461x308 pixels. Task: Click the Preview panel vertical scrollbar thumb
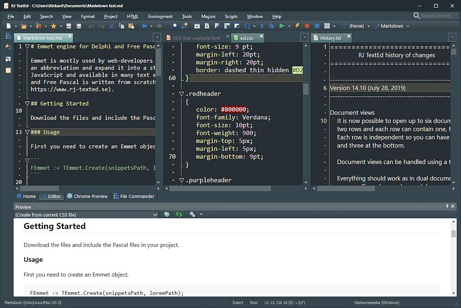tap(453, 234)
